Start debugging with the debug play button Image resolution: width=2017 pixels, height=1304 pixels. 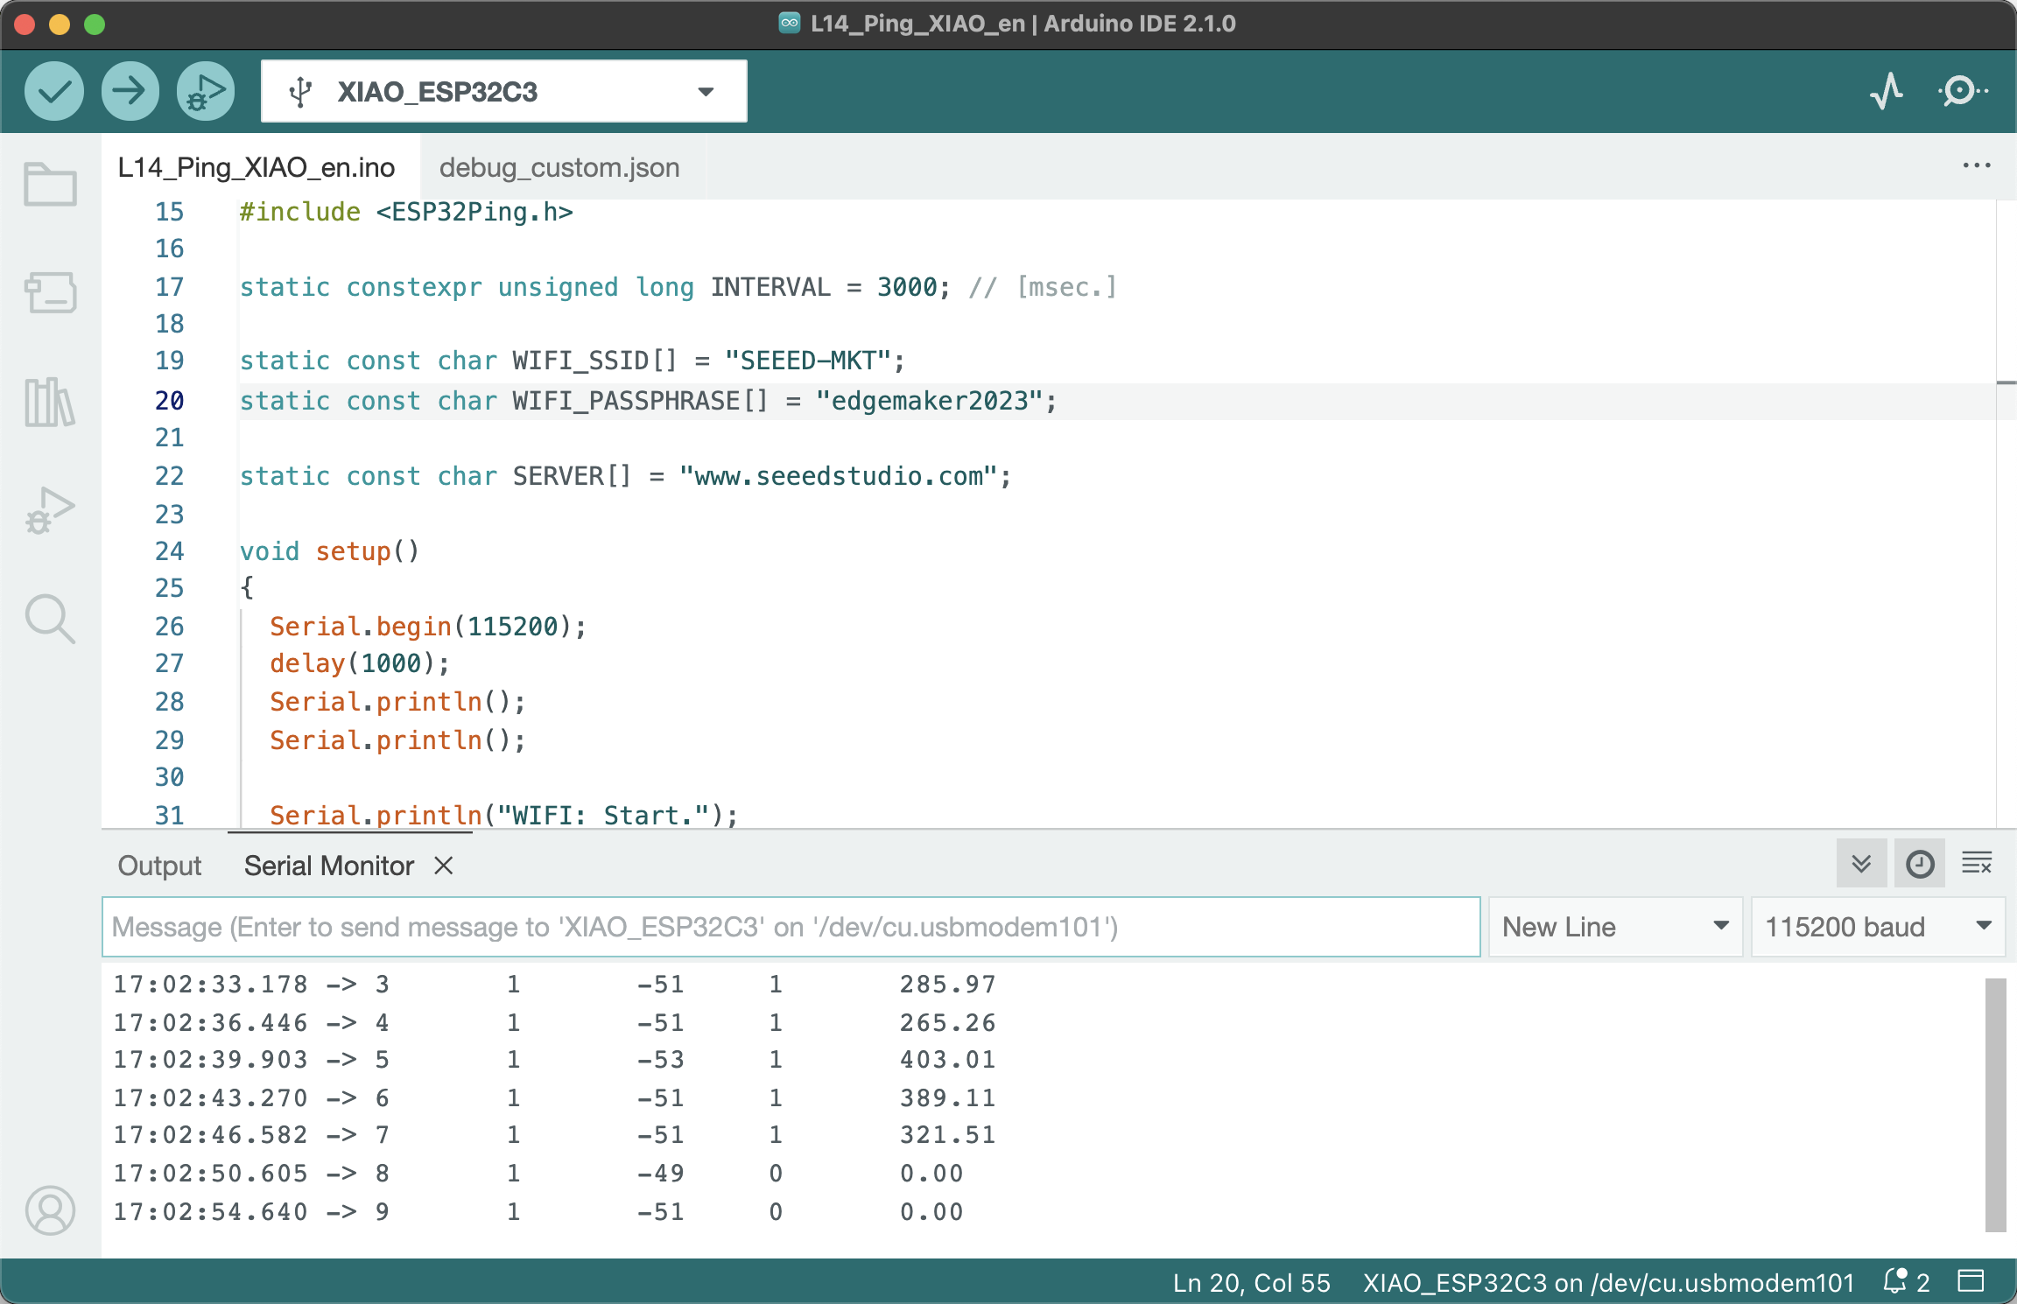[x=206, y=91]
